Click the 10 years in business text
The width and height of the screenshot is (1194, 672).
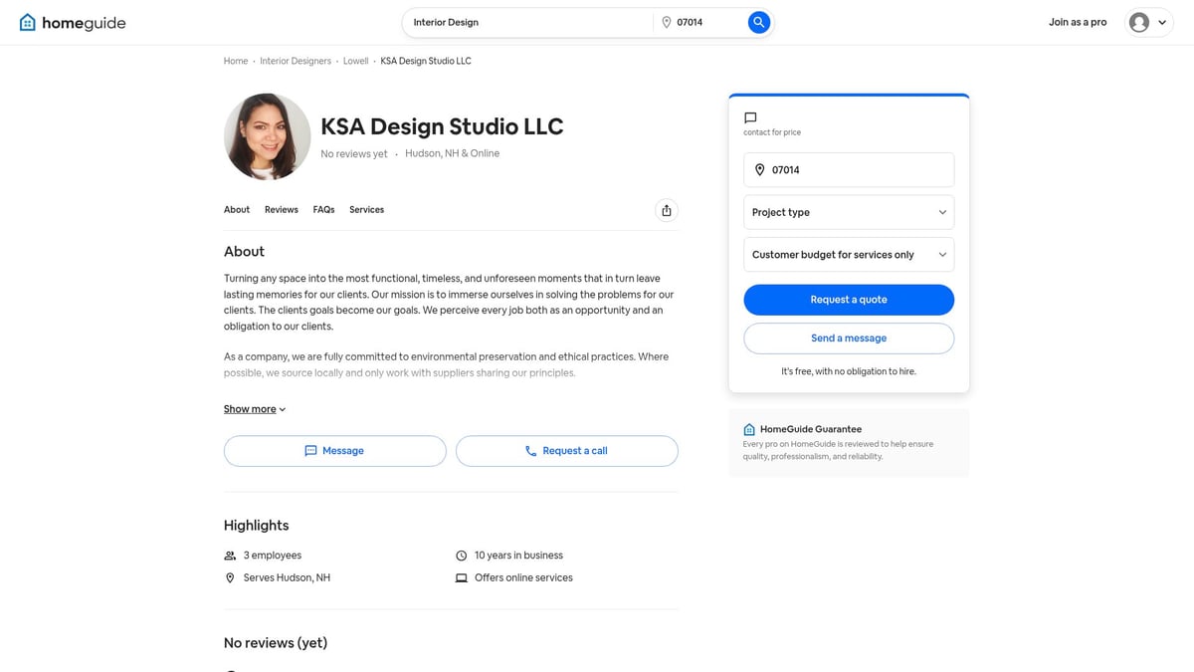[x=518, y=556]
